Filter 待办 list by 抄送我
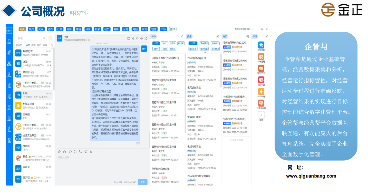 pyautogui.click(x=181, y=43)
